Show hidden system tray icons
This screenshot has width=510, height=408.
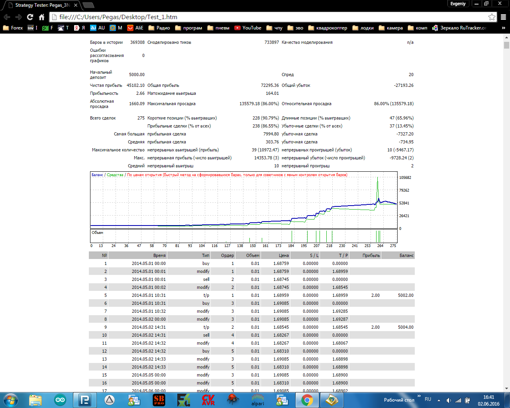(439, 400)
